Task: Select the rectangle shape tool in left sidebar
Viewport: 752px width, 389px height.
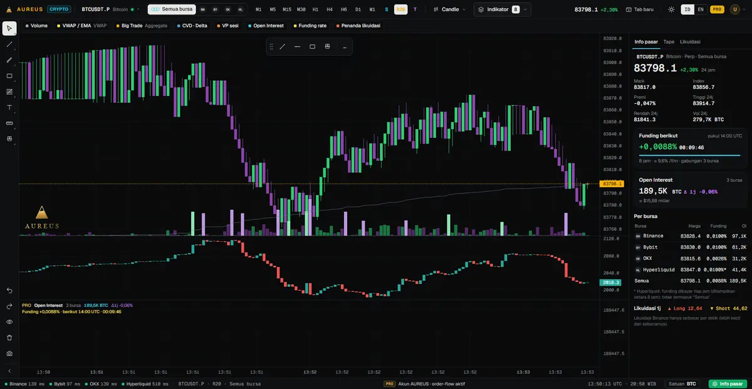Action: [x=9, y=76]
